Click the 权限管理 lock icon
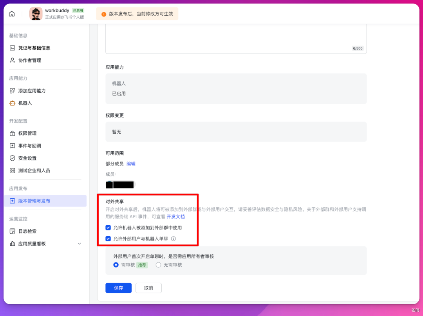This screenshot has height=316, width=423. click(13, 133)
